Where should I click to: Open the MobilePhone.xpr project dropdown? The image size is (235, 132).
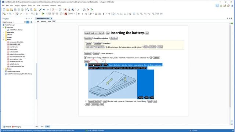[x=8, y=22]
